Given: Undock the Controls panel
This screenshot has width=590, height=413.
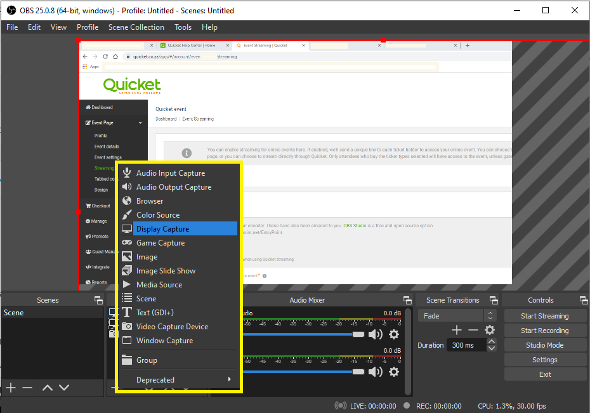Looking at the screenshot, I should [x=584, y=300].
